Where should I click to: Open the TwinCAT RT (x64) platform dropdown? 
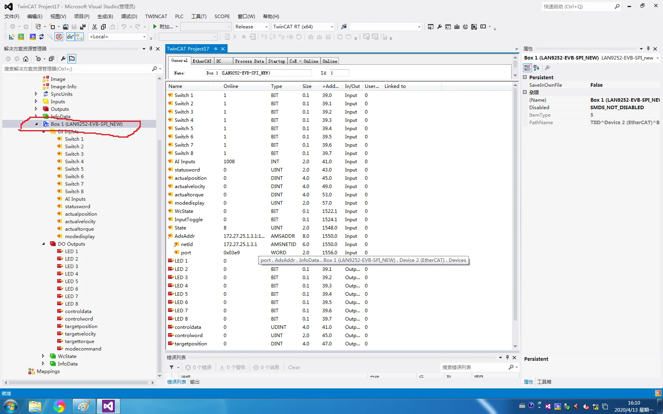tap(332, 27)
